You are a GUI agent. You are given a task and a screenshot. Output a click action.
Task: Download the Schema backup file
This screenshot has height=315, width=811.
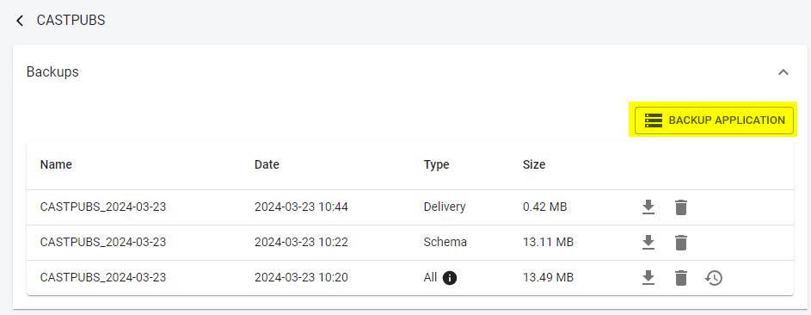point(648,243)
